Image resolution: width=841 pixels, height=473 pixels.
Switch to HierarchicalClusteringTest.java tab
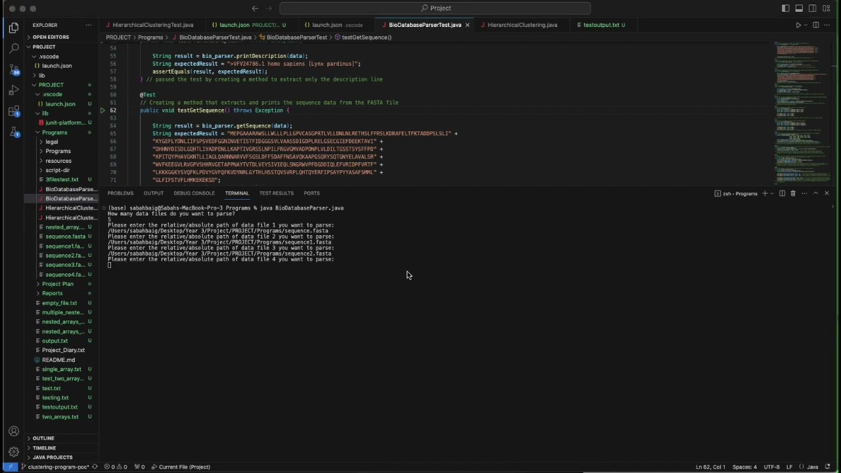[x=152, y=25]
